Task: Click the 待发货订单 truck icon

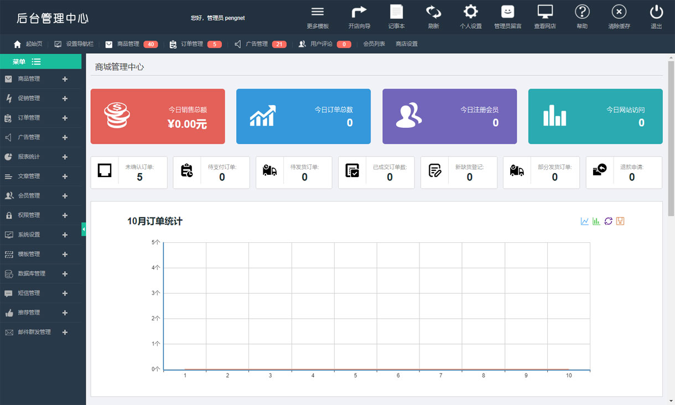Action: tap(269, 170)
